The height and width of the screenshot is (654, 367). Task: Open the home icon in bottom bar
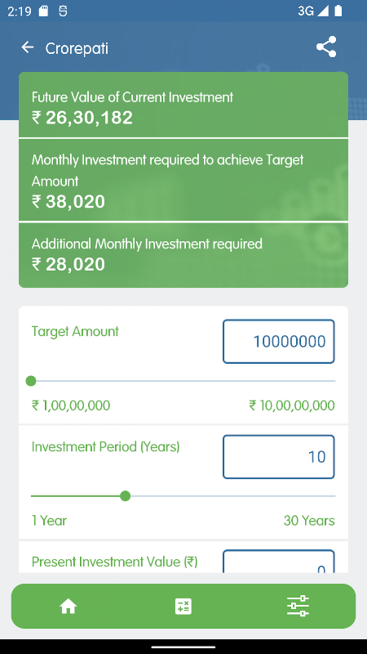(69, 606)
